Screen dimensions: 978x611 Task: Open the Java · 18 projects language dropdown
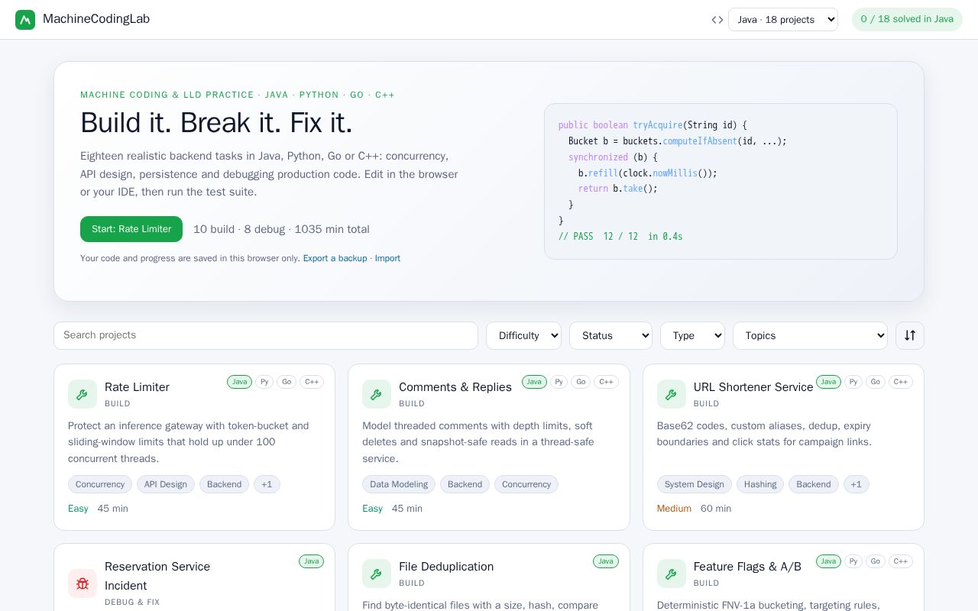pyautogui.click(x=783, y=20)
